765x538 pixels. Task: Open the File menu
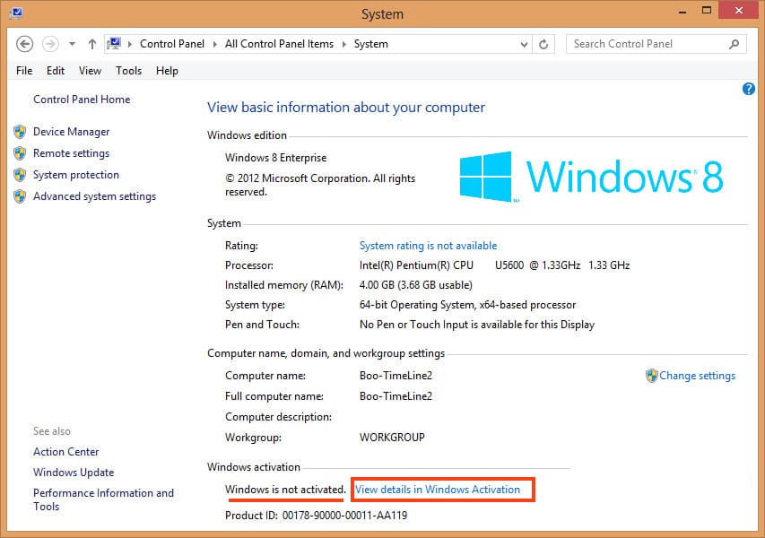point(24,71)
